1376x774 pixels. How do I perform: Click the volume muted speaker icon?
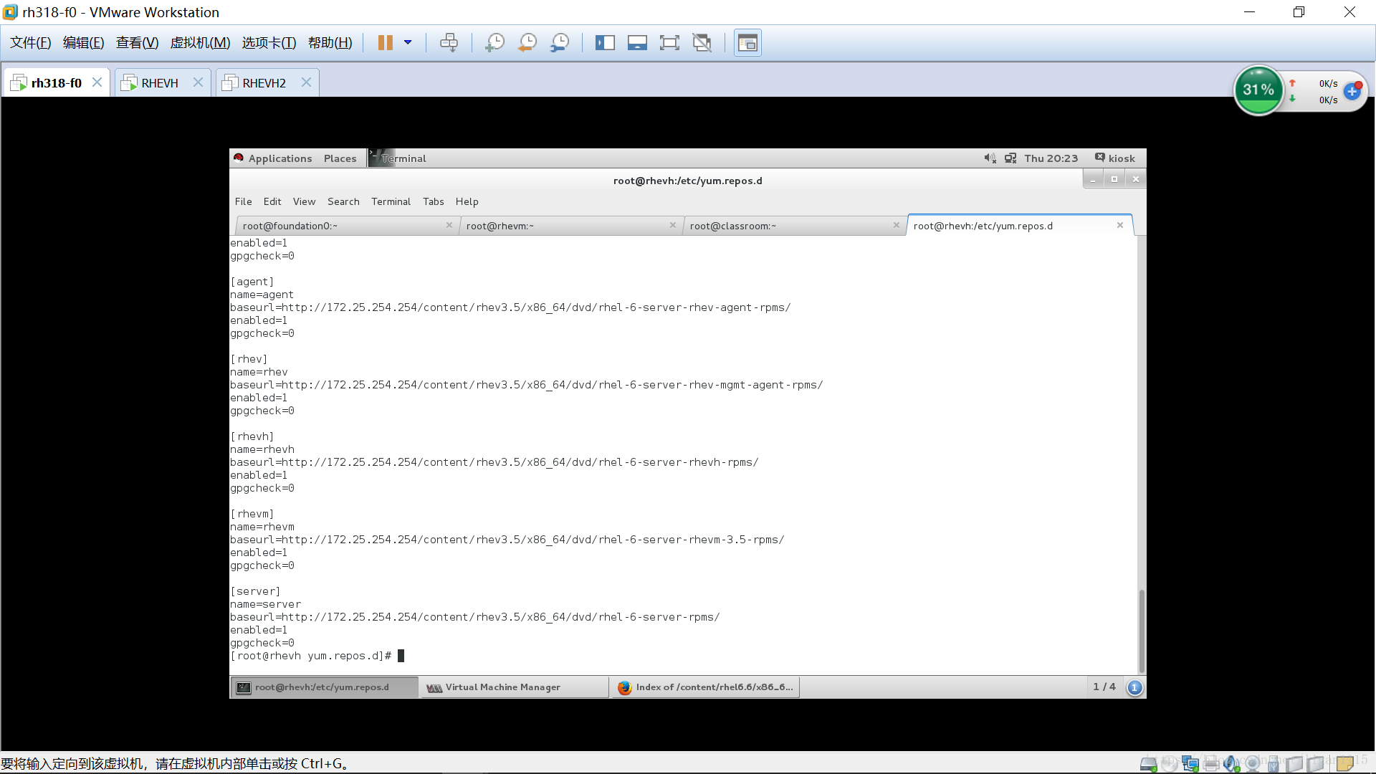[x=990, y=158]
